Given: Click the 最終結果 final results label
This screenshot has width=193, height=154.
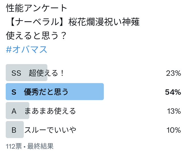Looking at the screenshot, I should pyautogui.click(x=40, y=146).
